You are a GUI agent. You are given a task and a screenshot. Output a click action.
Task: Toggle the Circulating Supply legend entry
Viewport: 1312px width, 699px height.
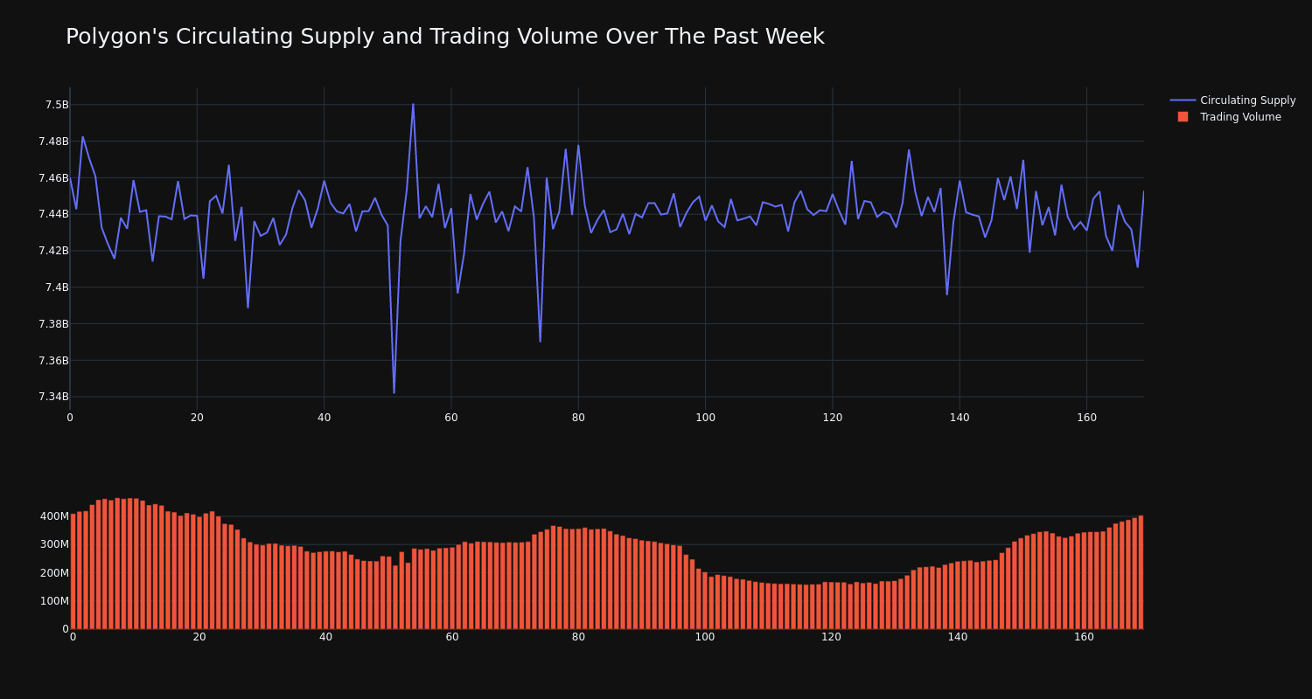(x=1232, y=100)
